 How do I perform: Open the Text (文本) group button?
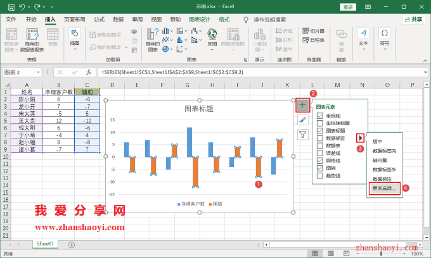tap(363, 39)
